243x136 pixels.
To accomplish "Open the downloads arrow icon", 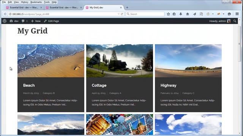I will (181, 14).
